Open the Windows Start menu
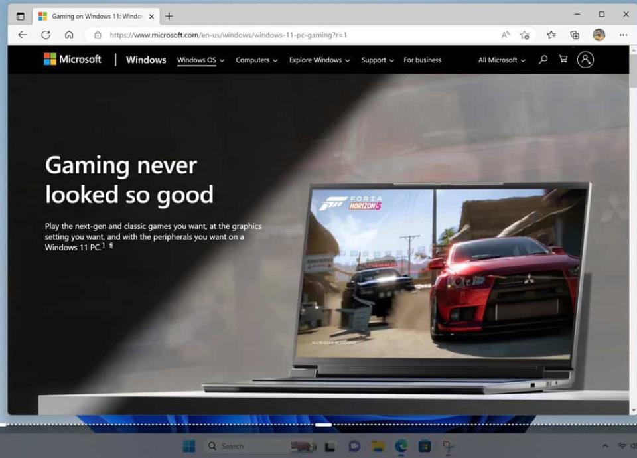This screenshot has width=637, height=458. [189, 446]
